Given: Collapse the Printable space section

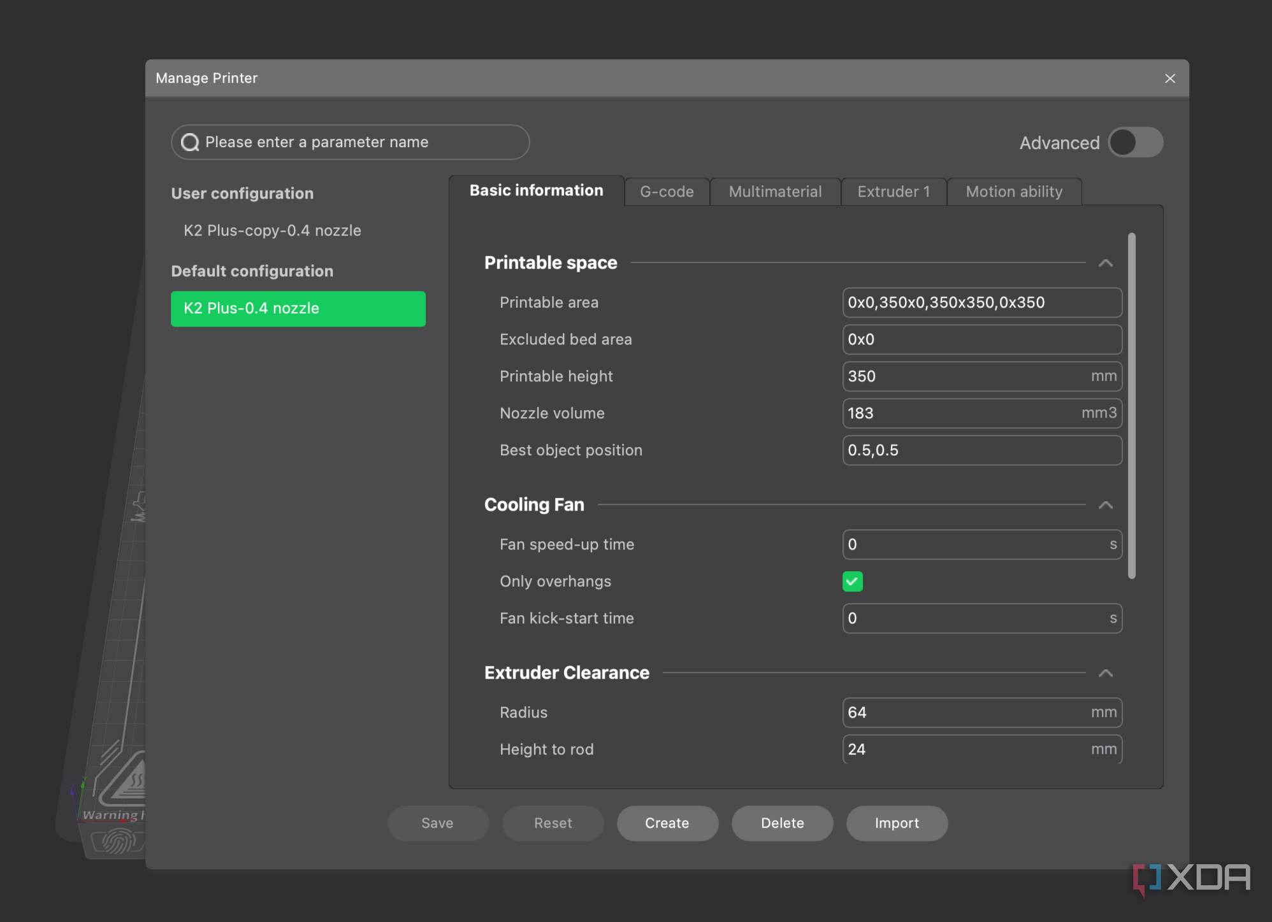Looking at the screenshot, I should (x=1106, y=263).
